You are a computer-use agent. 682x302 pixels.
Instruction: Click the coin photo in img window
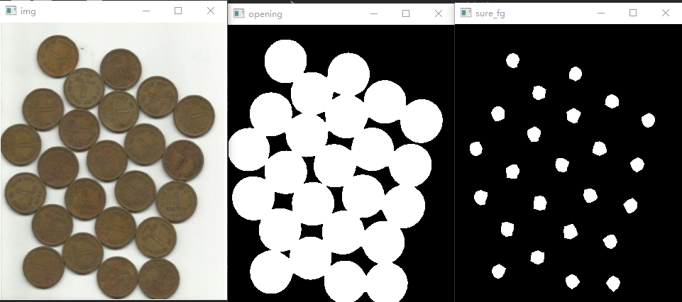114,161
